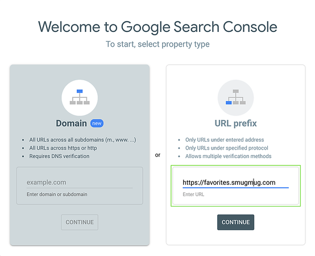Click the 'or' separator between cards
Image resolution: width=315 pixels, height=256 pixels.
click(x=157, y=155)
